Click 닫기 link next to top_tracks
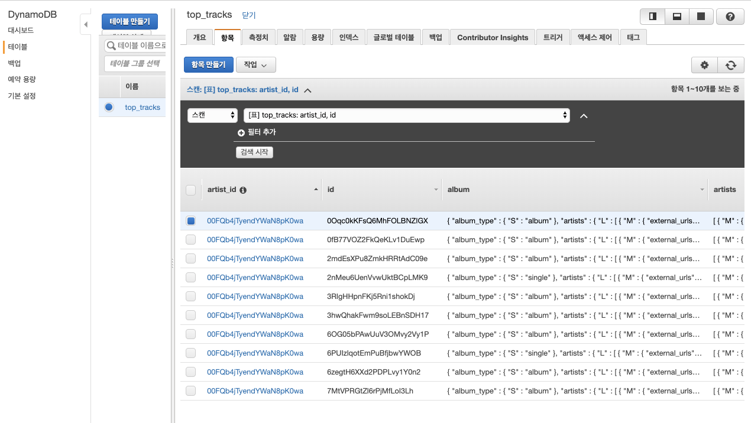The width and height of the screenshot is (751, 423). tap(249, 15)
